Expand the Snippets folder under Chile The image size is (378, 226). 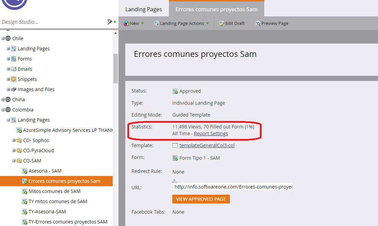[x=8, y=79]
